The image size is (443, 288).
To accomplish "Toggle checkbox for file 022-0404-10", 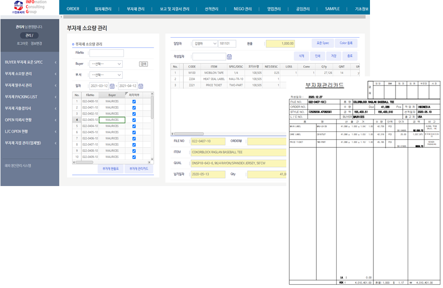I will [134, 126].
